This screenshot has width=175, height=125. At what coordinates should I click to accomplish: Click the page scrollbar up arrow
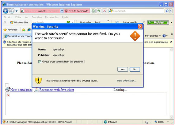pos(171,50)
